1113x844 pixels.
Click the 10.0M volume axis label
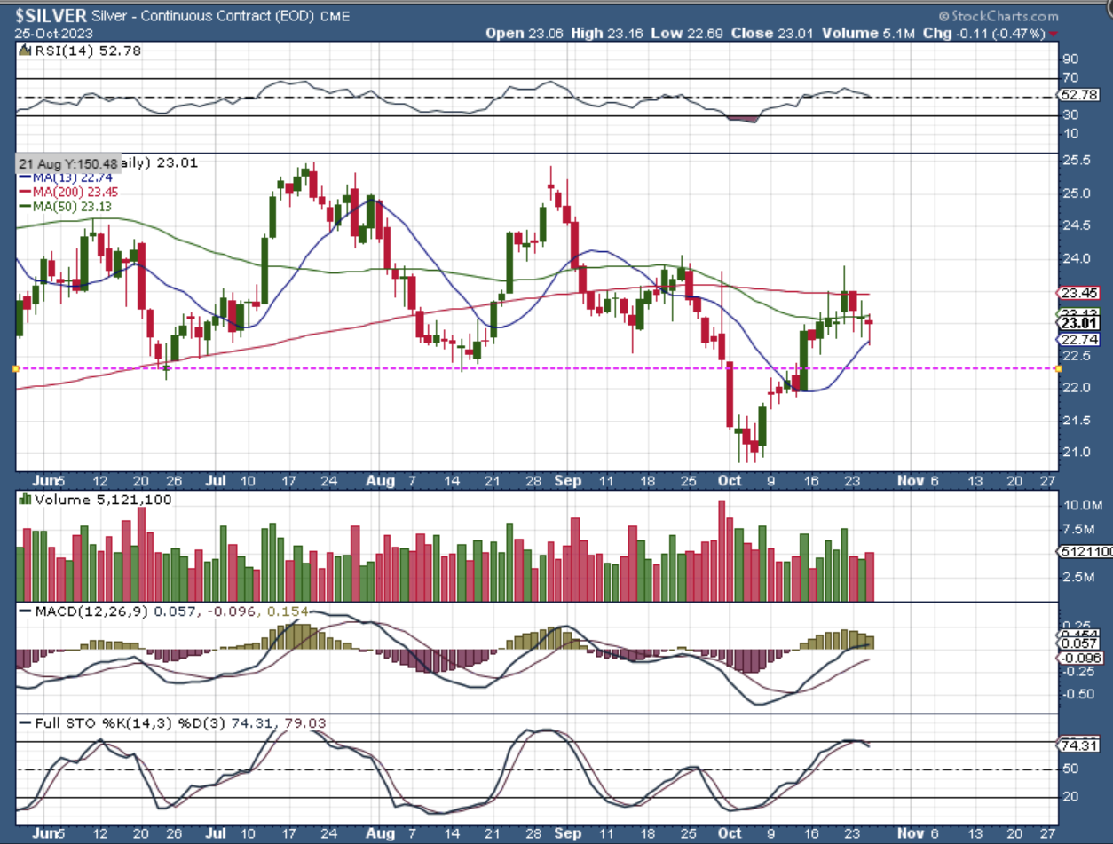point(1081,505)
